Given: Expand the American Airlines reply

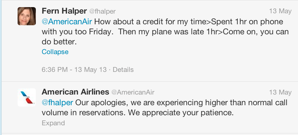Looking at the screenshot, I should click(53, 123).
